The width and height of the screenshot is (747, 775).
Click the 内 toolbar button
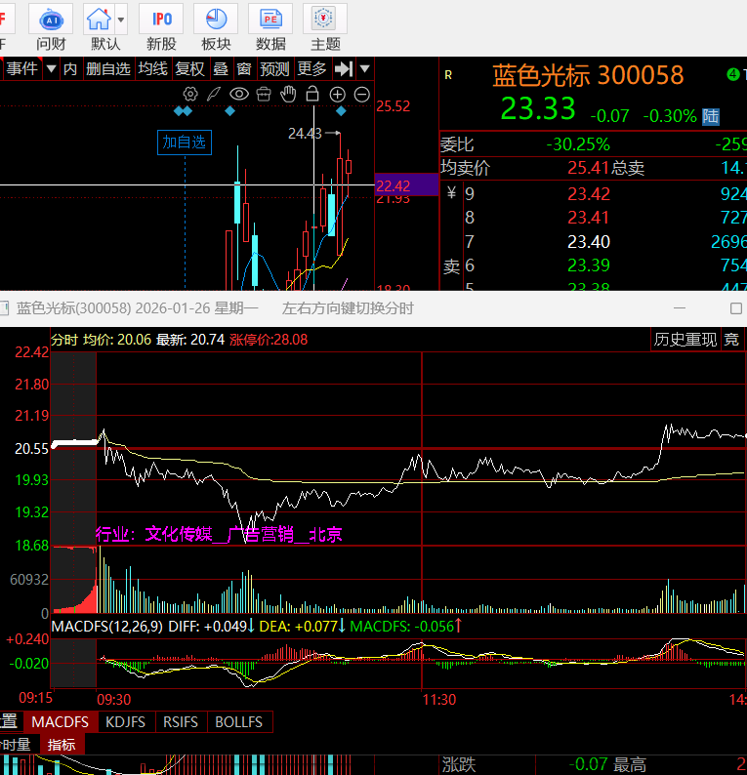pos(70,68)
